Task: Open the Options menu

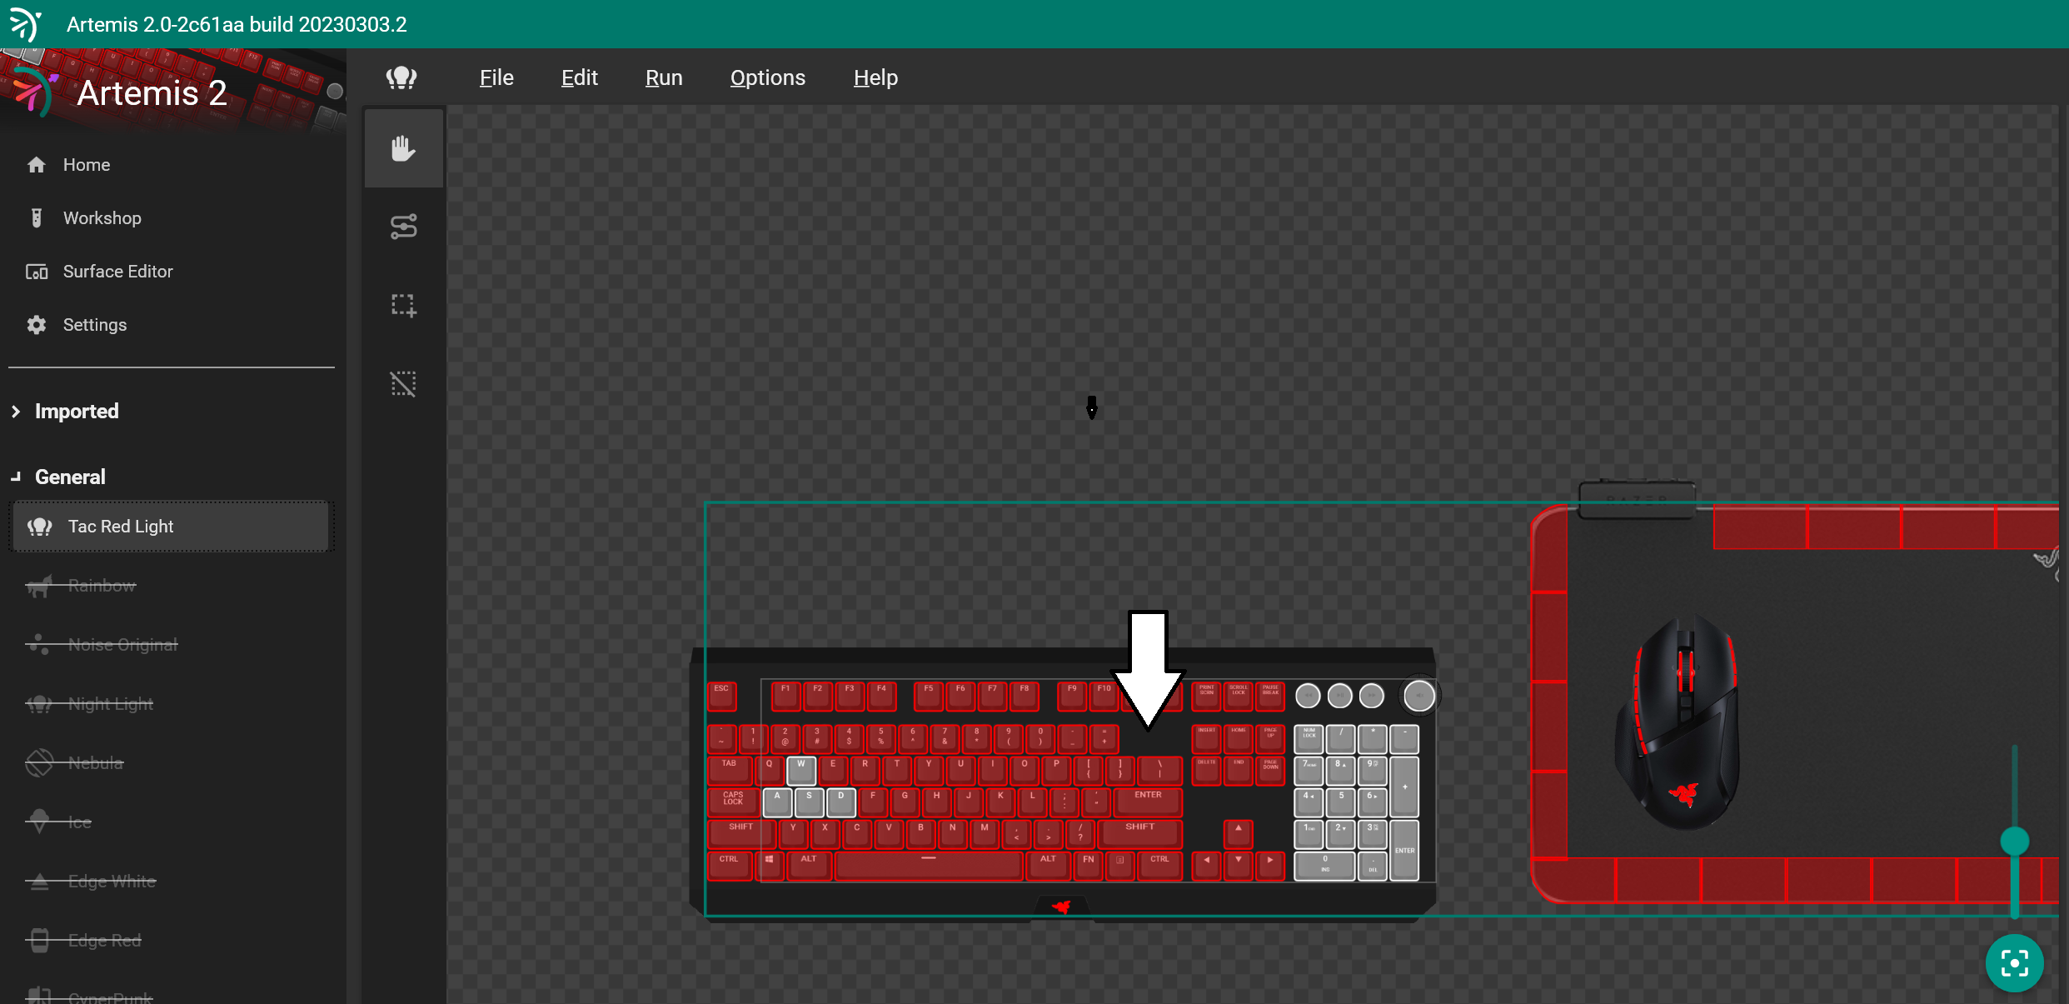Action: (x=767, y=77)
